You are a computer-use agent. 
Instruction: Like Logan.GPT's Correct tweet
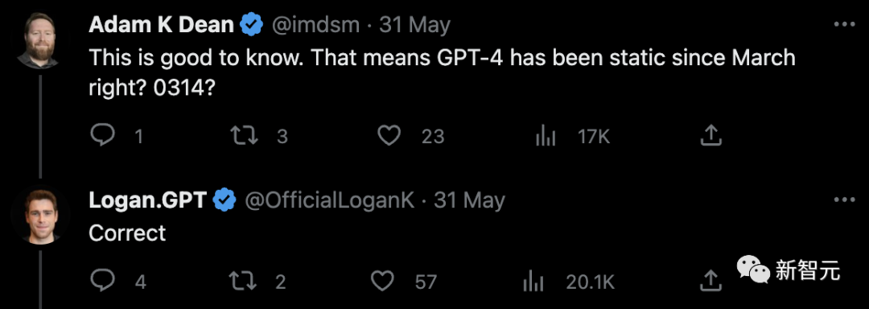pos(382,282)
